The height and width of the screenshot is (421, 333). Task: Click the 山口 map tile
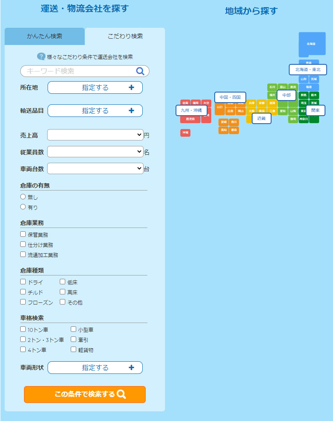point(220,107)
